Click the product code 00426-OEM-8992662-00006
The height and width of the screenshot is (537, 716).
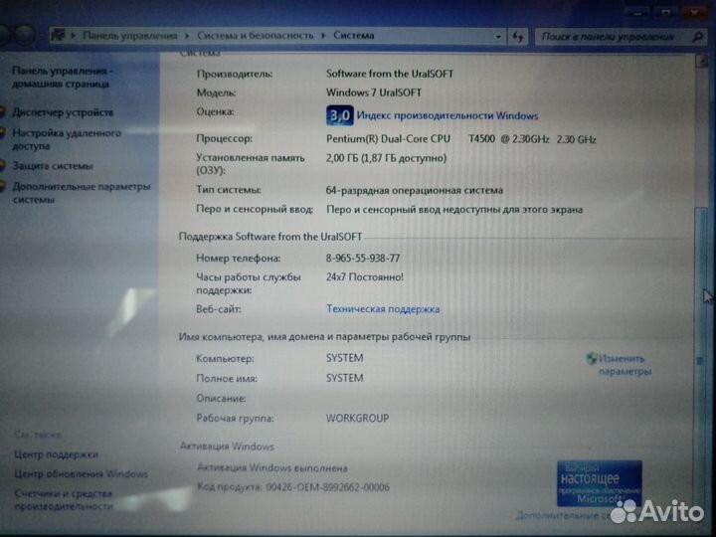click(x=327, y=487)
